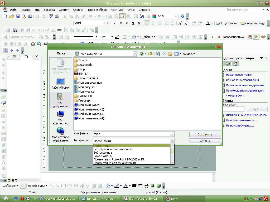270x202 pixels.
Task: Click Create new folder icon in dialog
Action: [170, 54]
